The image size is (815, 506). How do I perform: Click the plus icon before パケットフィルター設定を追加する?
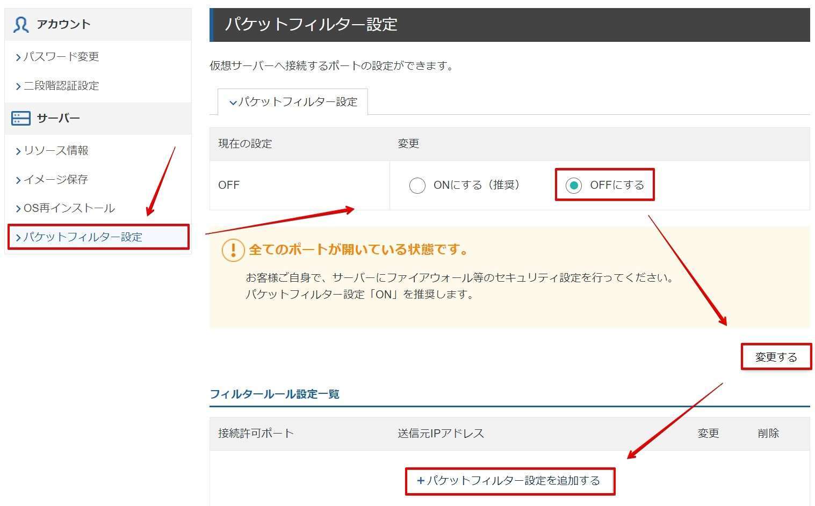421,481
